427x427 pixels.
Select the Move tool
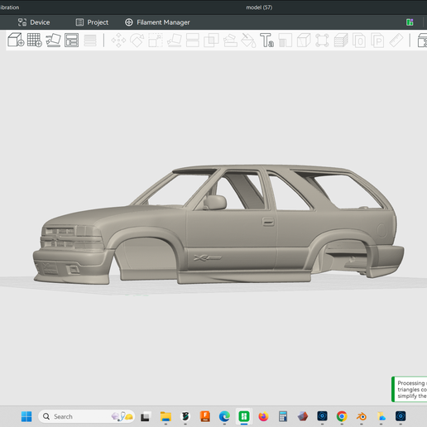click(118, 41)
